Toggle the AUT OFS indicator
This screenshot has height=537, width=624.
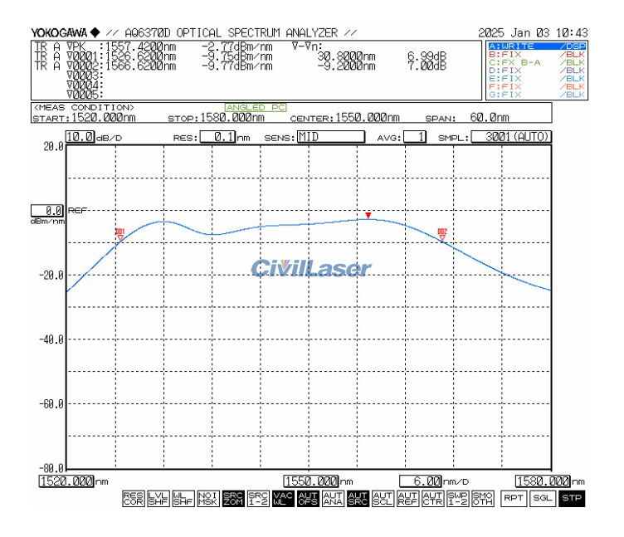click(308, 498)
